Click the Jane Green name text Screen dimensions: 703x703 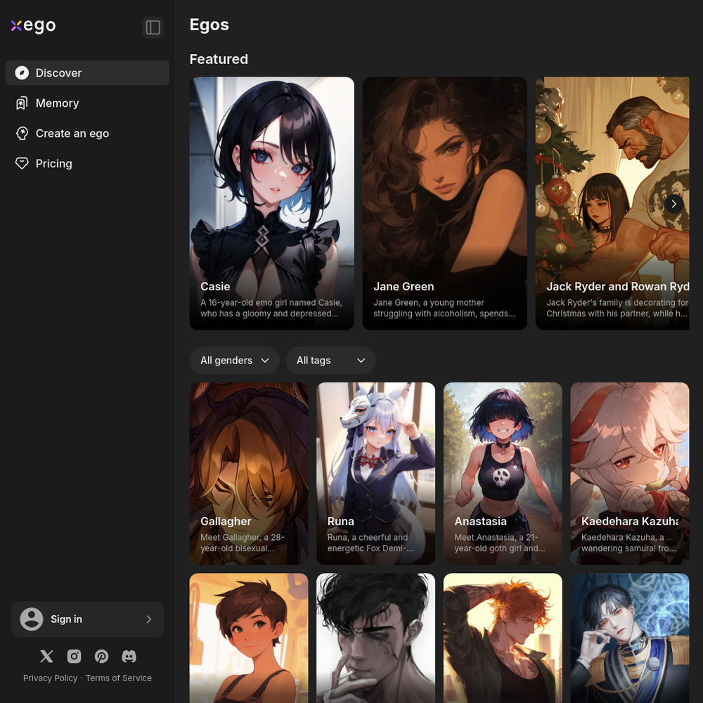pyautogui.click(x=404, y=287)
